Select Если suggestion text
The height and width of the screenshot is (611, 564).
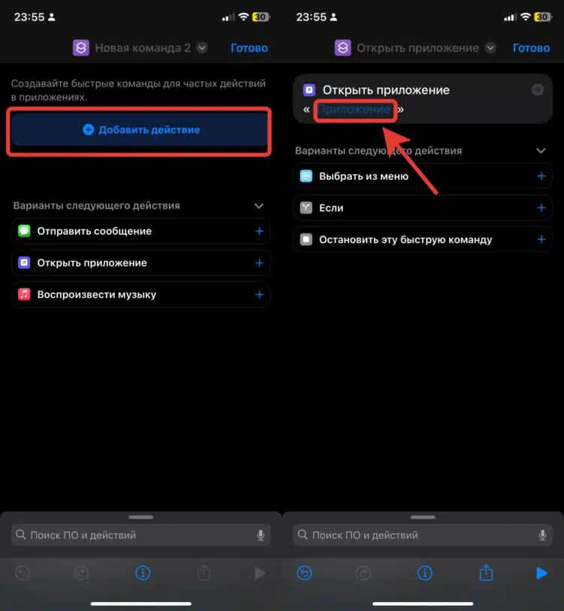(x=331, y=208)
